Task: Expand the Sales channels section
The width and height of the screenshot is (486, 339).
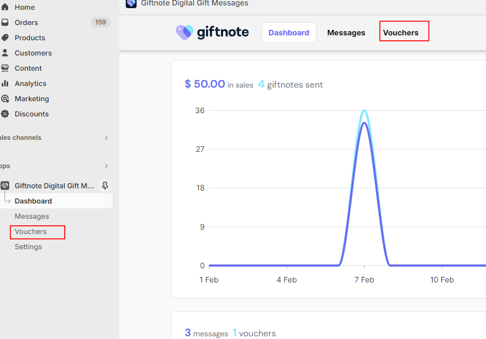Action: 106,138
